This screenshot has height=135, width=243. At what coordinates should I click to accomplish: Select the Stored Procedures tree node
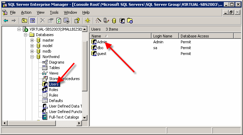click(x=64, y=79)
